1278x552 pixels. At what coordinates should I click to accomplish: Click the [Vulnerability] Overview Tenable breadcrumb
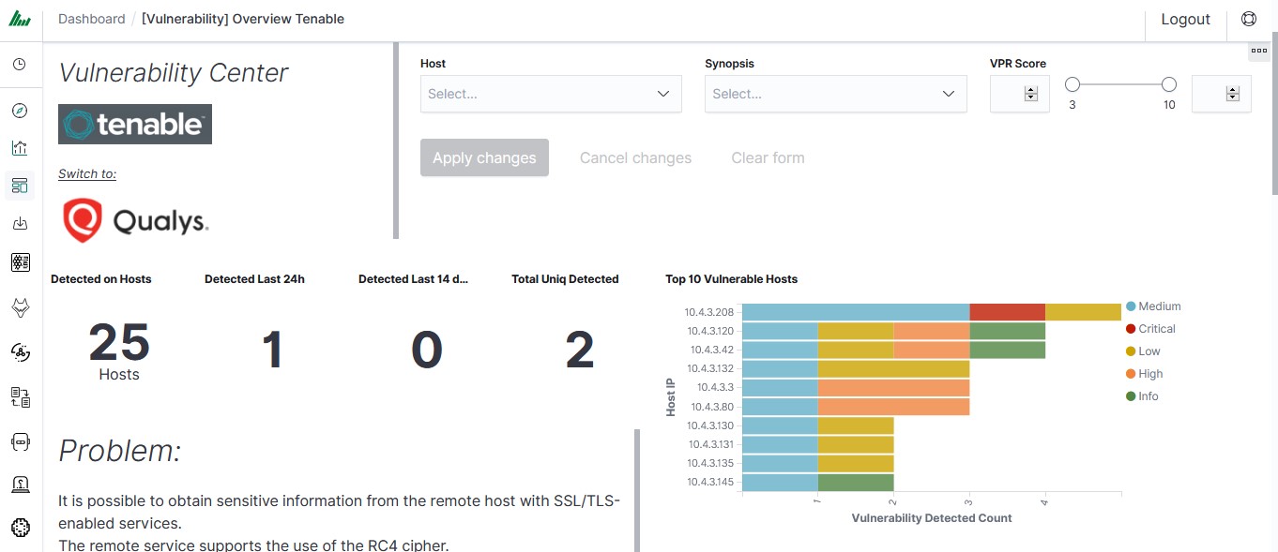[x=243, y=19]
